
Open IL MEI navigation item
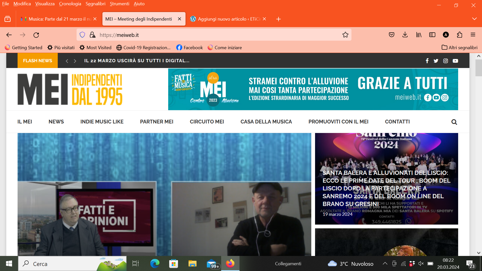25,122
